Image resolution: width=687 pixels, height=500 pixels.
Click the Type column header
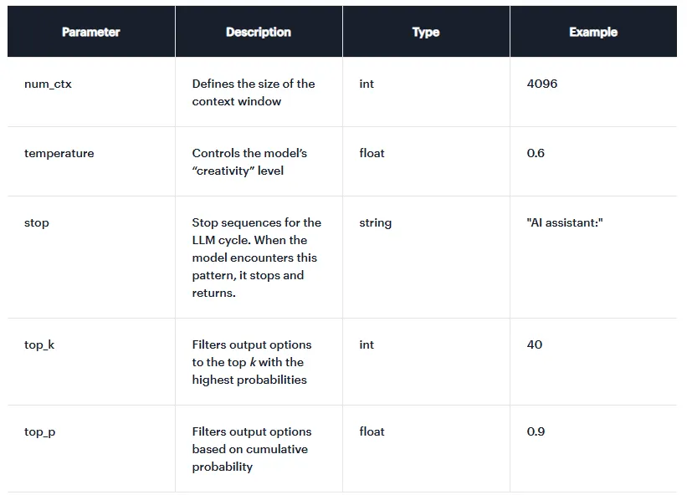(425, 32)
